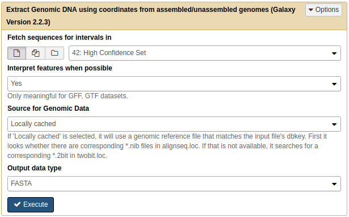The image size is (349, 217).
Task: Choose the dataset collection folder icon
Action: (x=54, y=53)
